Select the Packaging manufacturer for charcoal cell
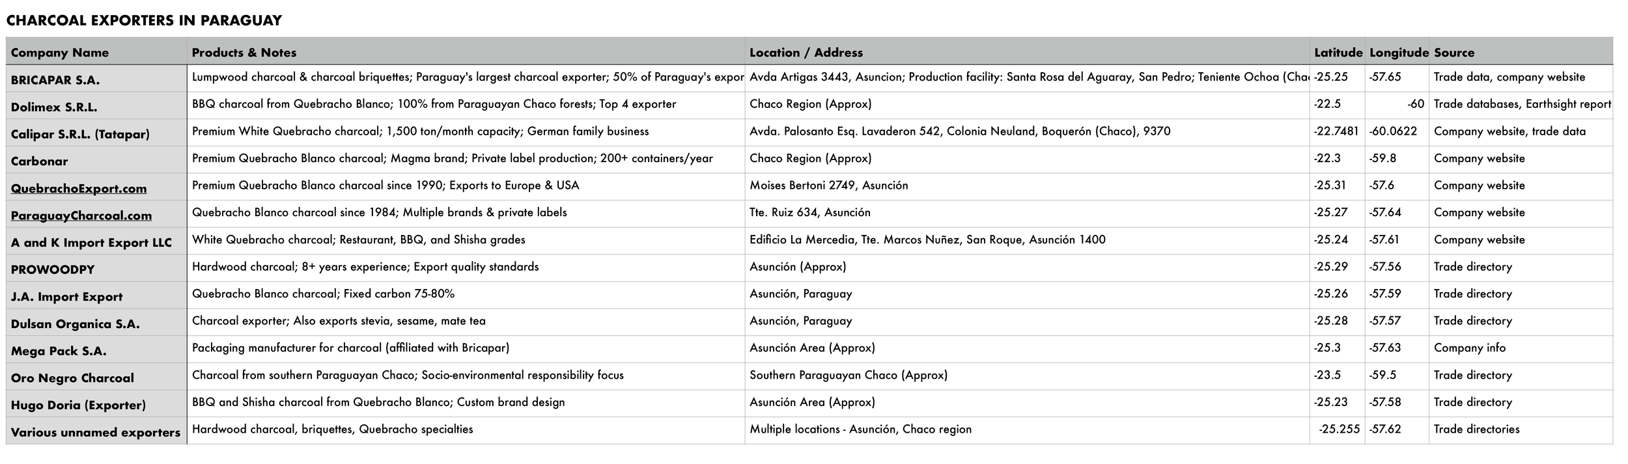Image resolution: width=1628 pixels, height=464 pixels. pos(466,348)
